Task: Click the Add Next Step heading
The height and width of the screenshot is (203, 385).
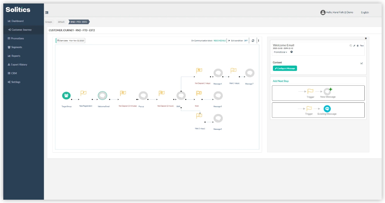Action: (x=281, y=81)
